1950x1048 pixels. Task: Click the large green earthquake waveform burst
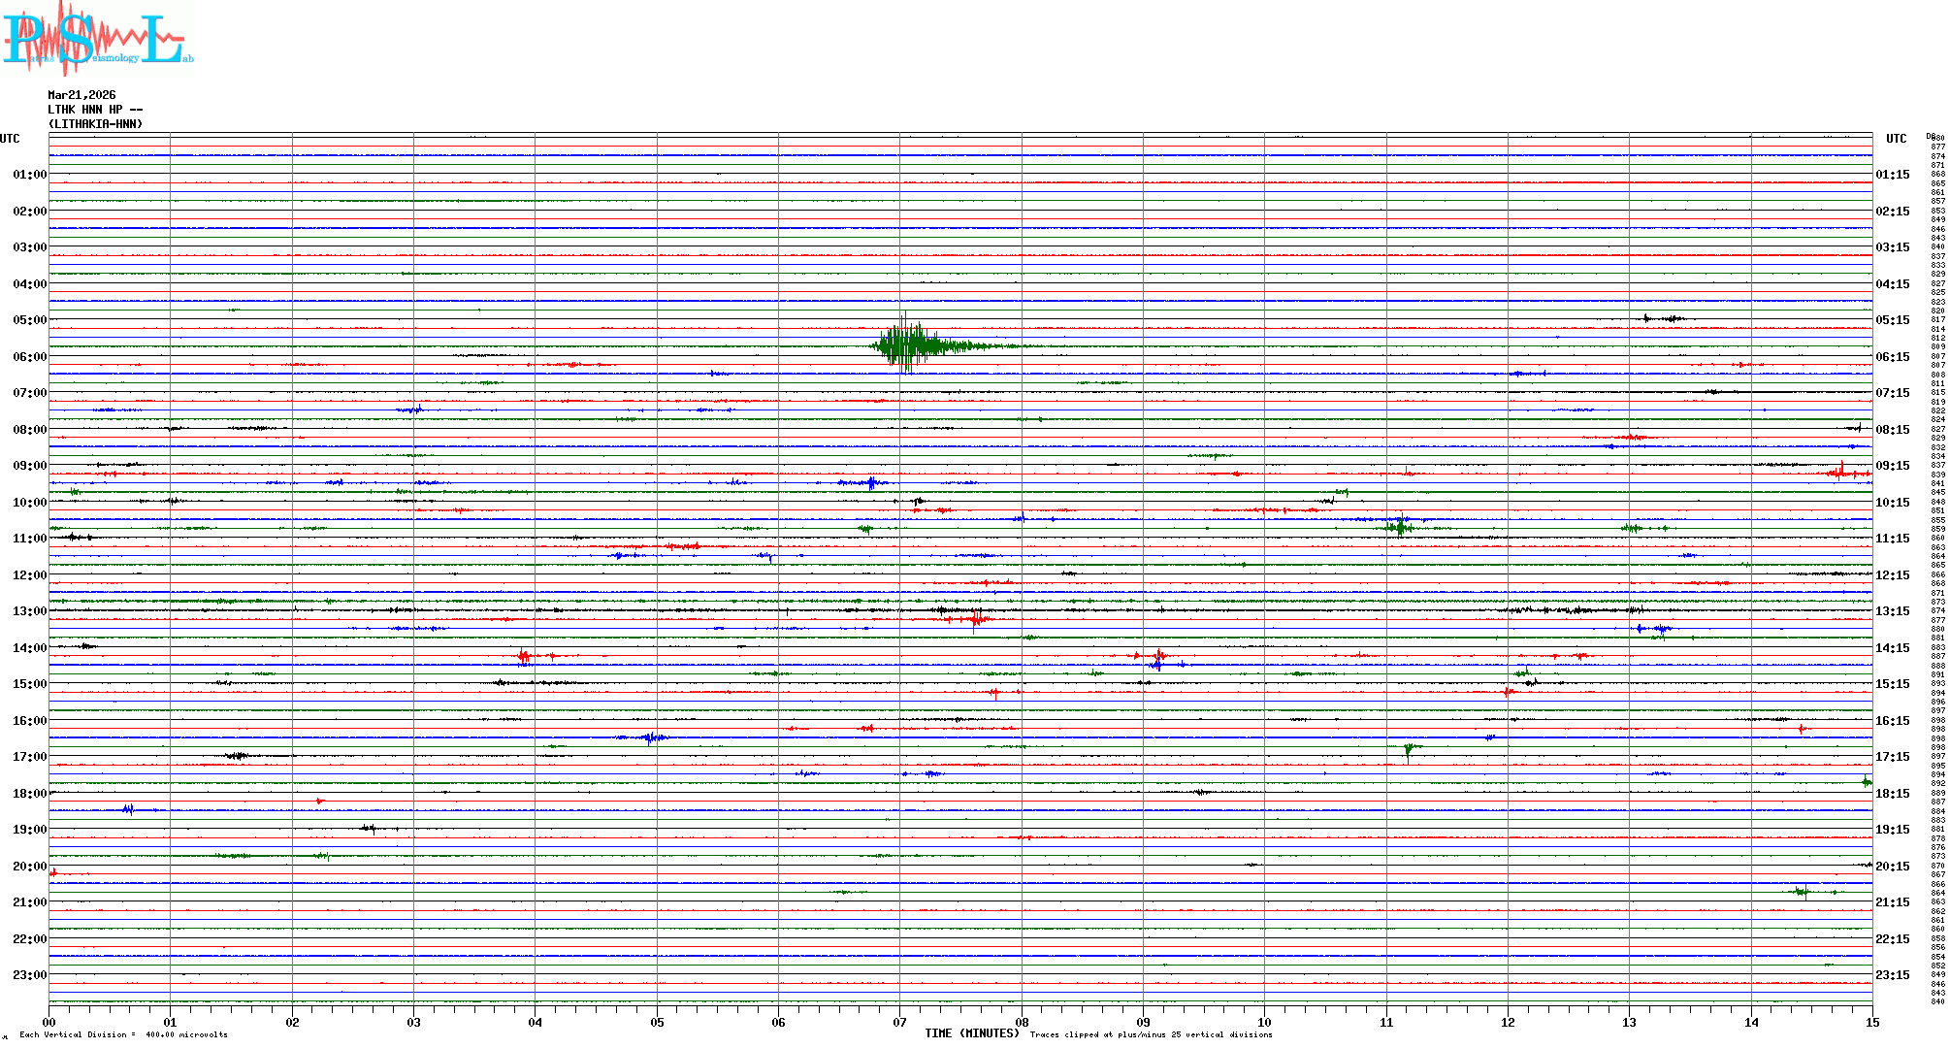point(907,345)
